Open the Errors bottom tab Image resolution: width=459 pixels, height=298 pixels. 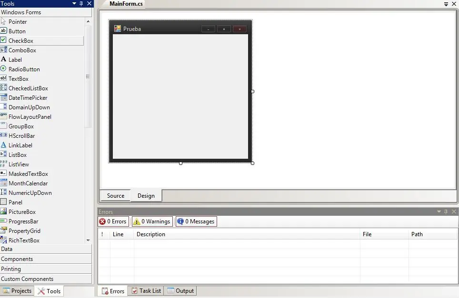click(x=113, y=291)
